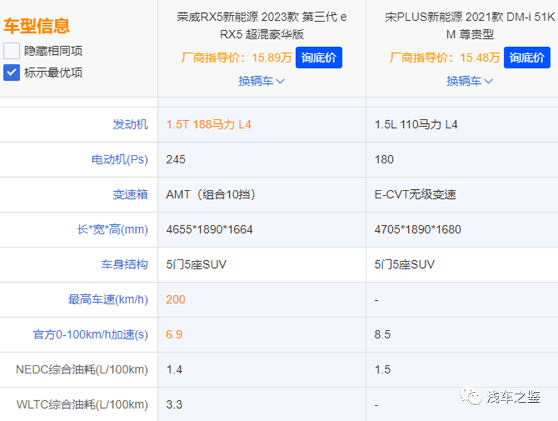Select the 3.3 WLTC fuel consumption value

[x=174, y=405]
